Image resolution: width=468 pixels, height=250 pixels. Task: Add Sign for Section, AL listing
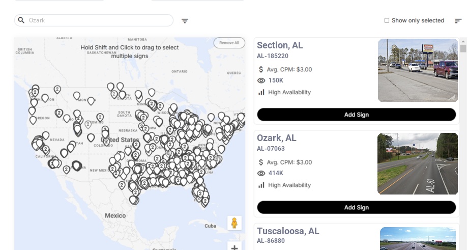coord(356,115)
